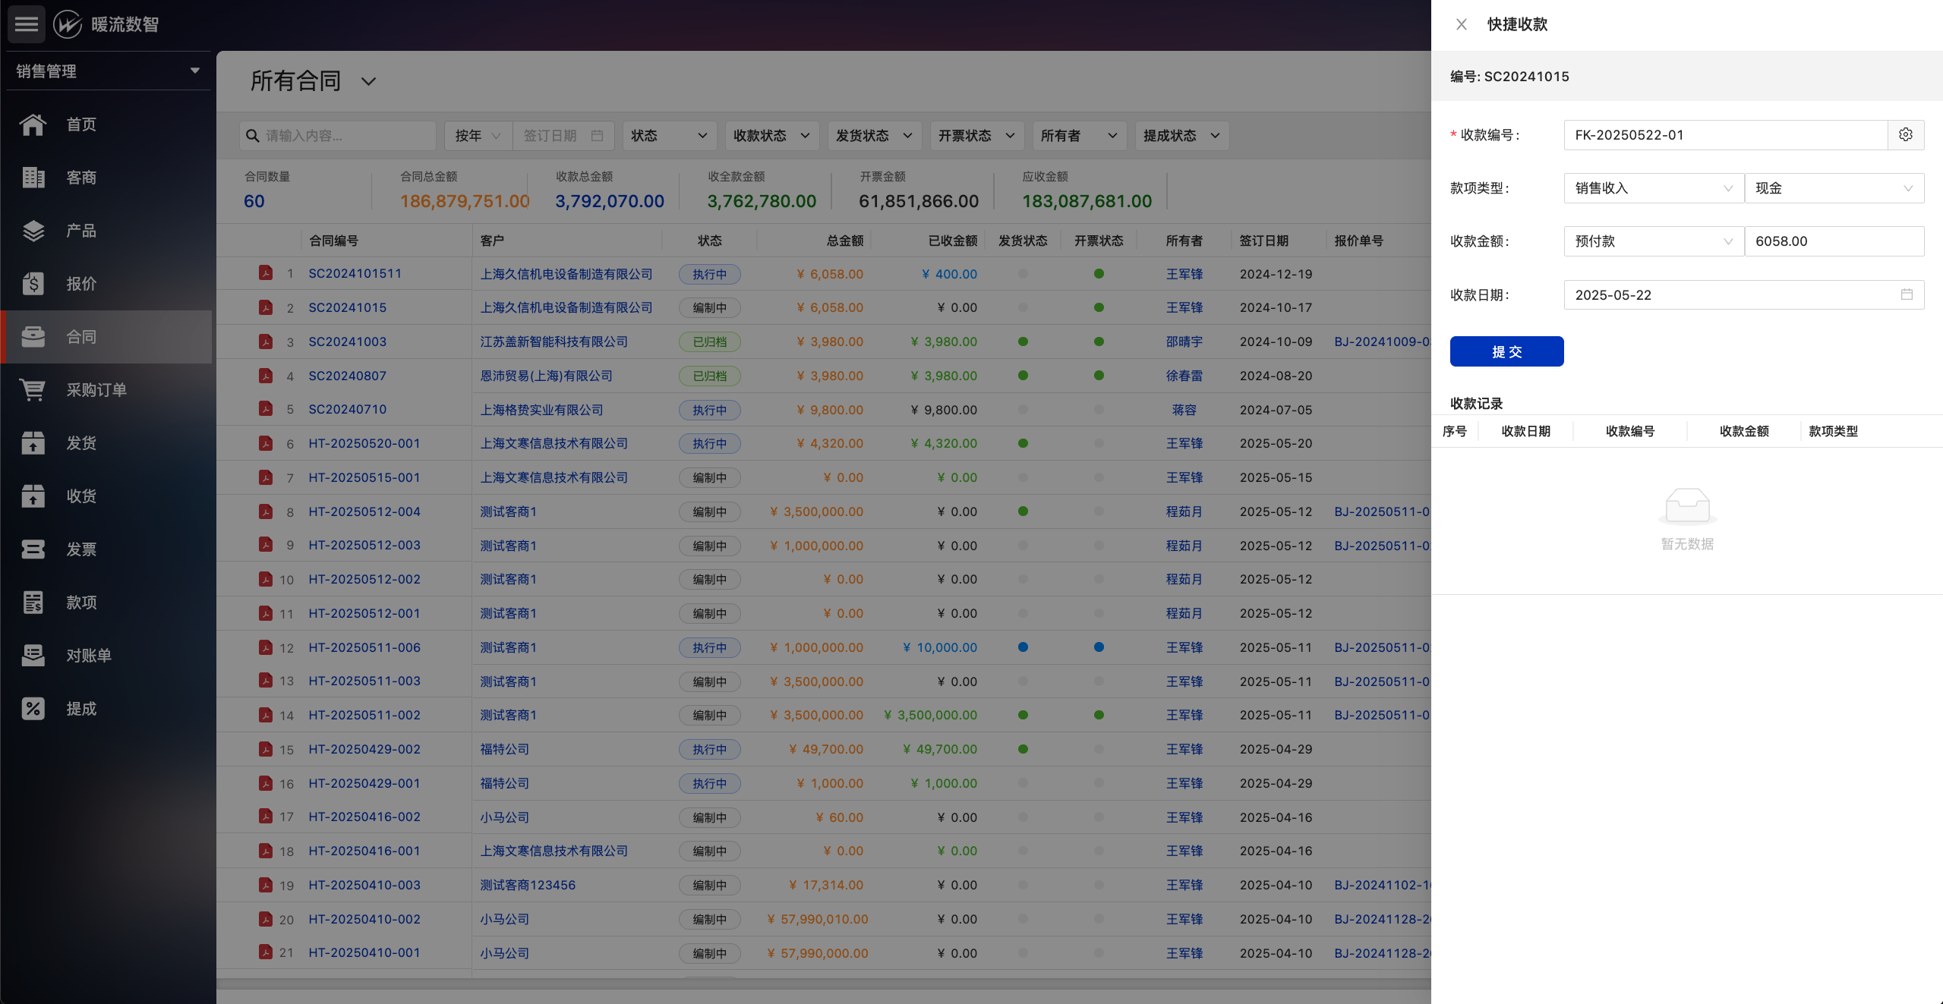Click the 提交 submit button
The image size is (1943, 1004).
(1506, 351)
